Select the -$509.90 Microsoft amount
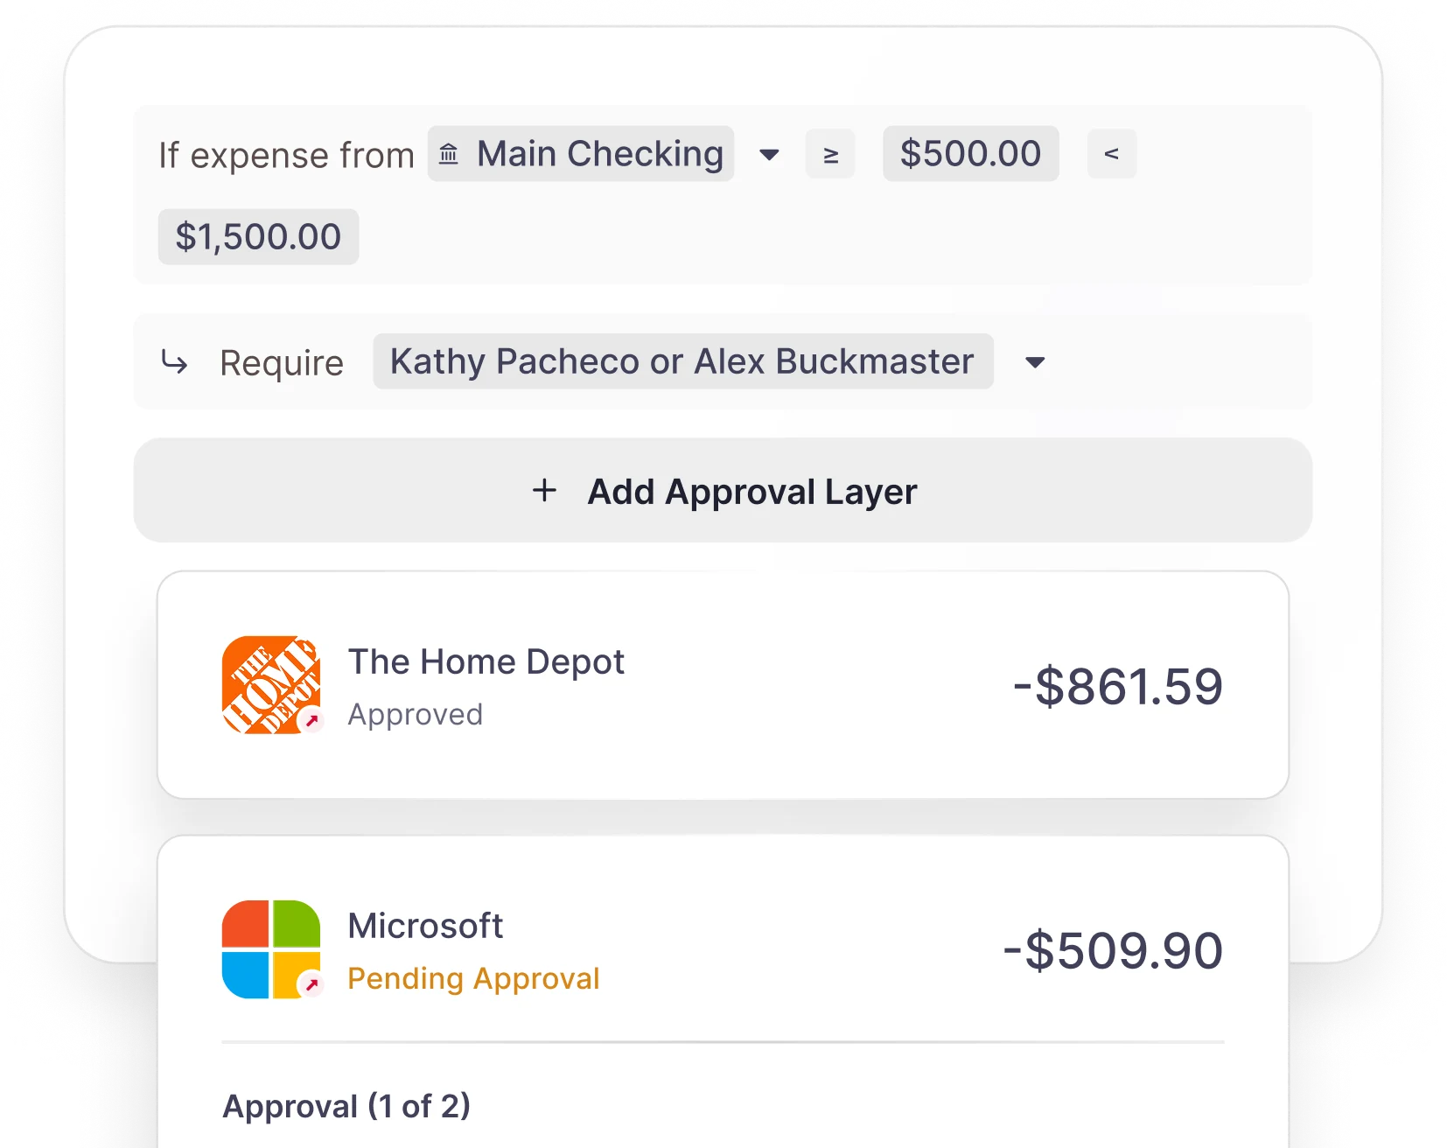This screenshot has height=1148, width=1447. pos(1113,950)
